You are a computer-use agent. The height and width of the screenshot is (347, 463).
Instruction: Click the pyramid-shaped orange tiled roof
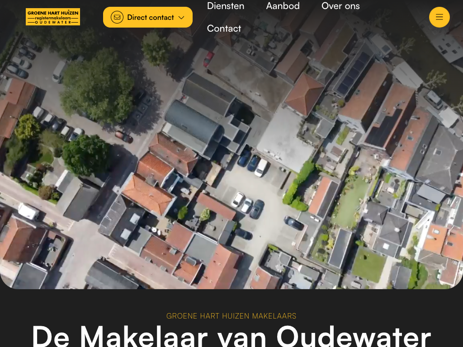point(304,94)
